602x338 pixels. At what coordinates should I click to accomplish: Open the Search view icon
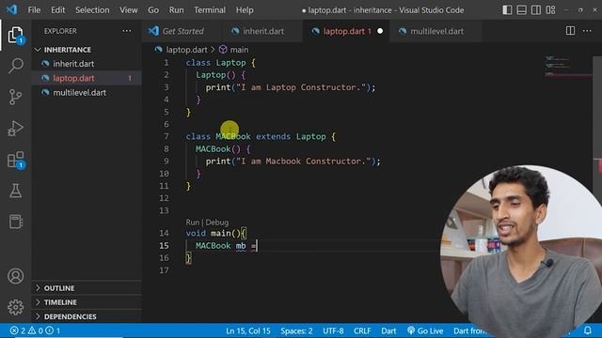pos(15,66)
